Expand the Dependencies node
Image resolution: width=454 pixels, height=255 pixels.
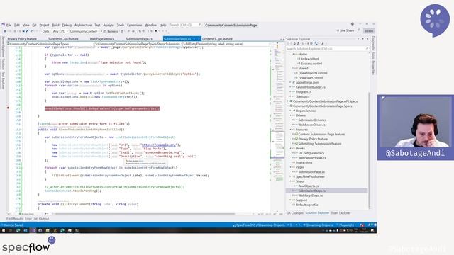(x=290, y=110)
